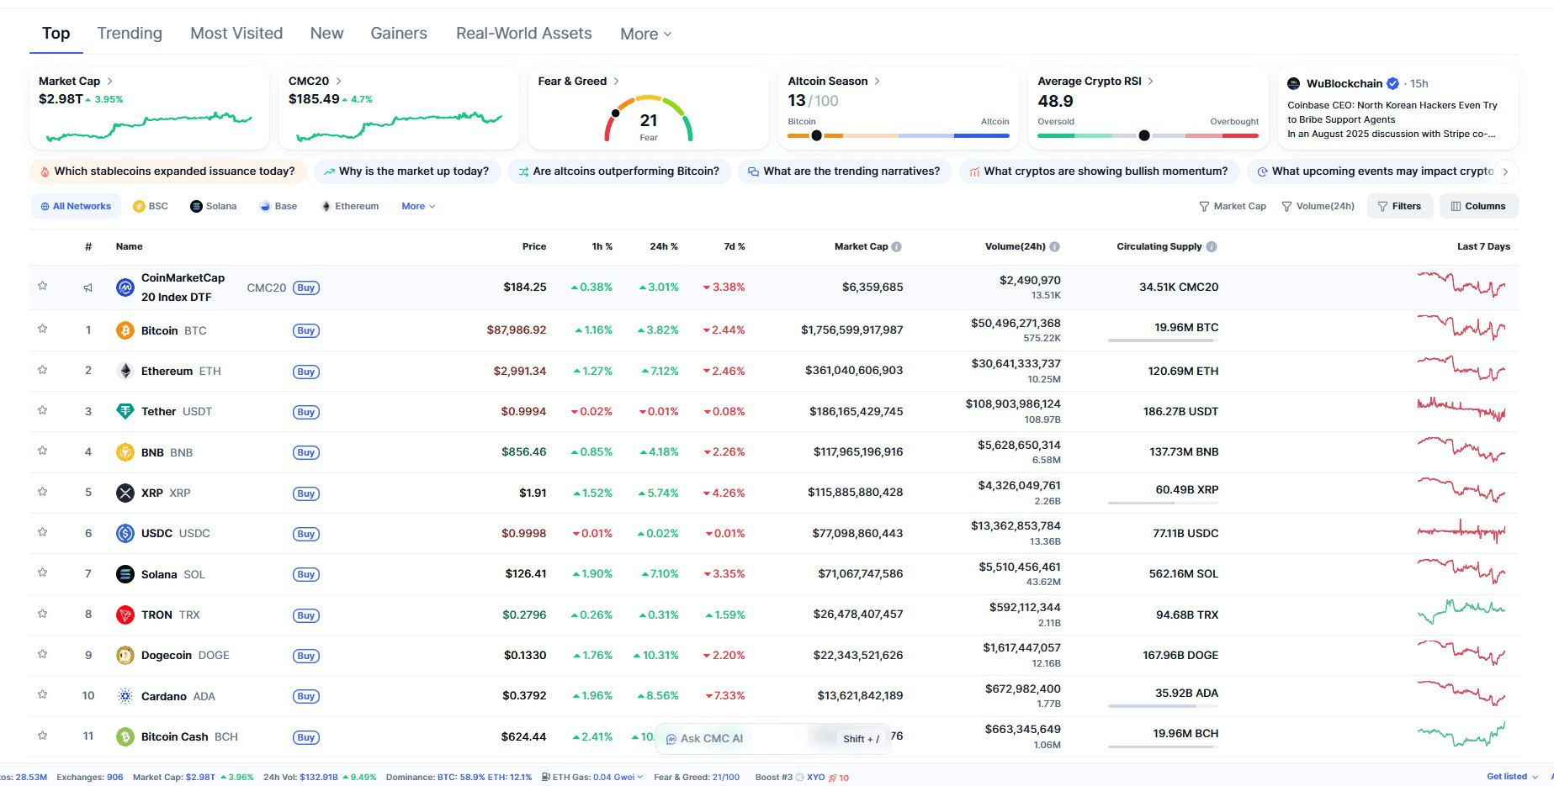Open the Gainers tab
Screen dimensions: 1554x786
399,34
